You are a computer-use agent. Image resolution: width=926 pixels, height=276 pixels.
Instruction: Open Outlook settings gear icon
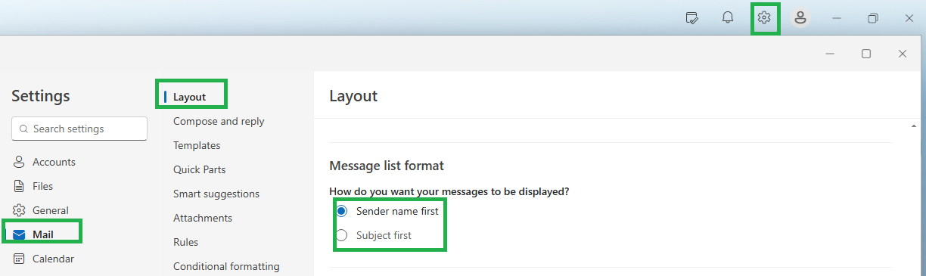(x=764, y=17)
